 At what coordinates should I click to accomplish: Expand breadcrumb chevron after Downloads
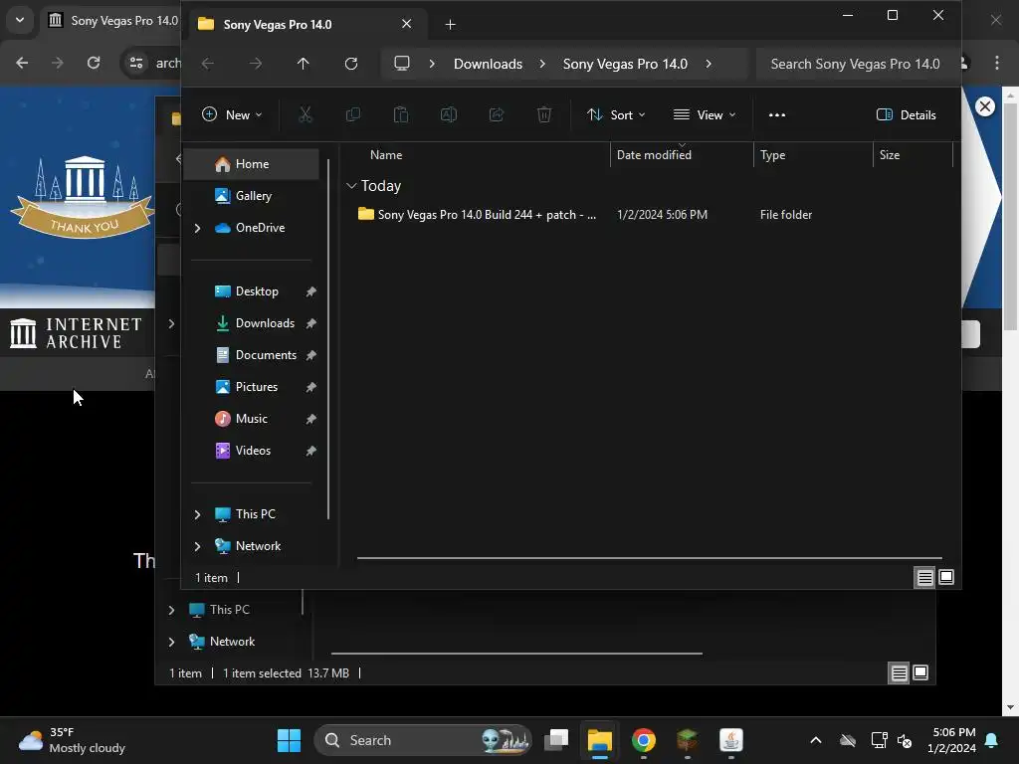542,64
